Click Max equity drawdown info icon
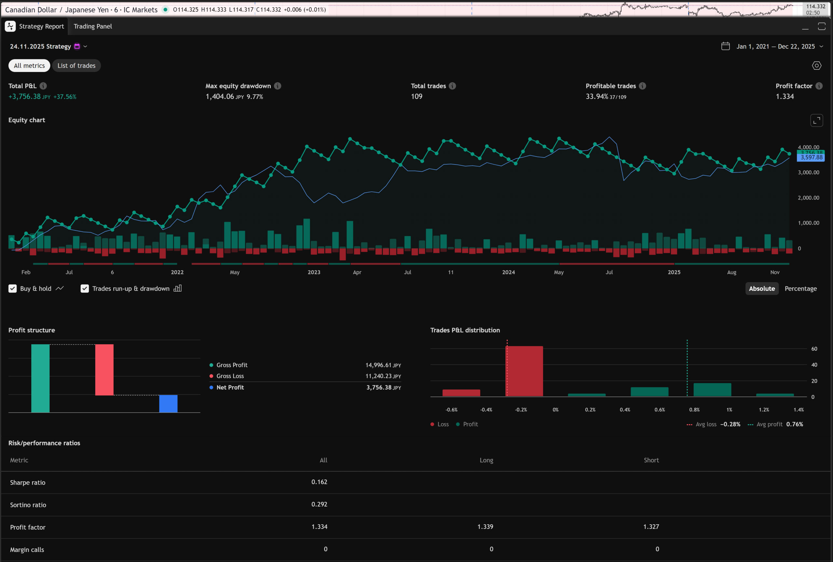 278,86
